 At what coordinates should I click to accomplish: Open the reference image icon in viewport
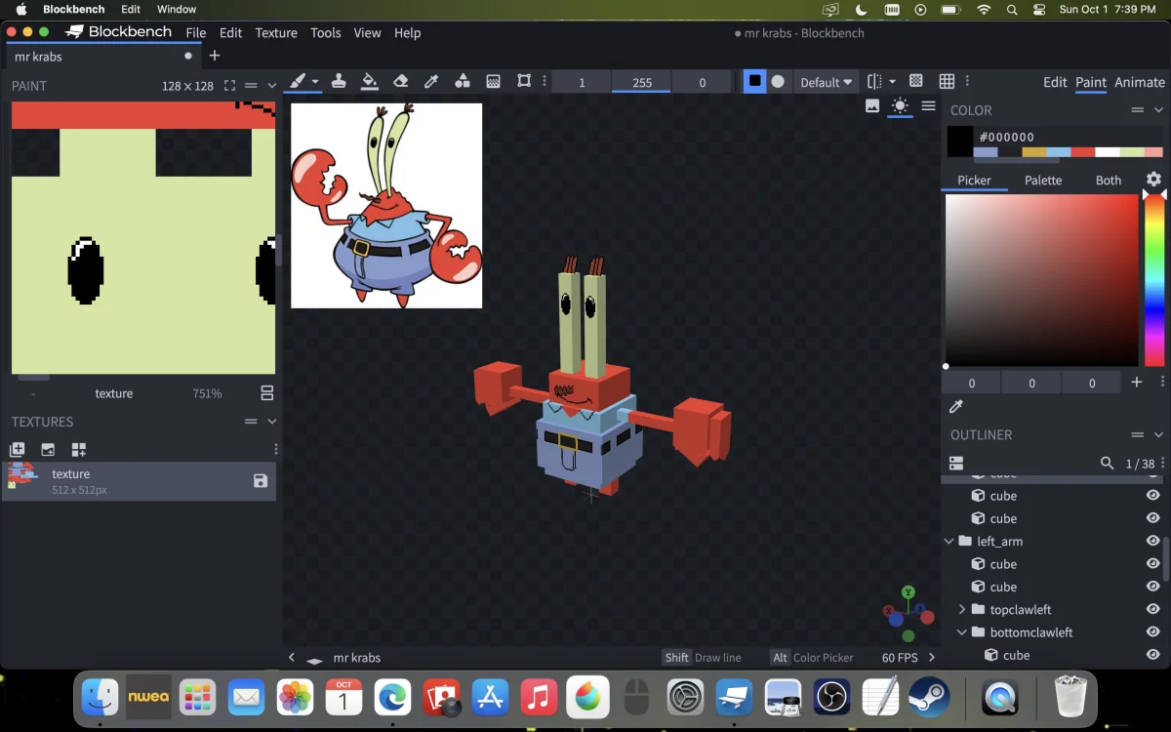pyautogui.click(x=872, y=105)
